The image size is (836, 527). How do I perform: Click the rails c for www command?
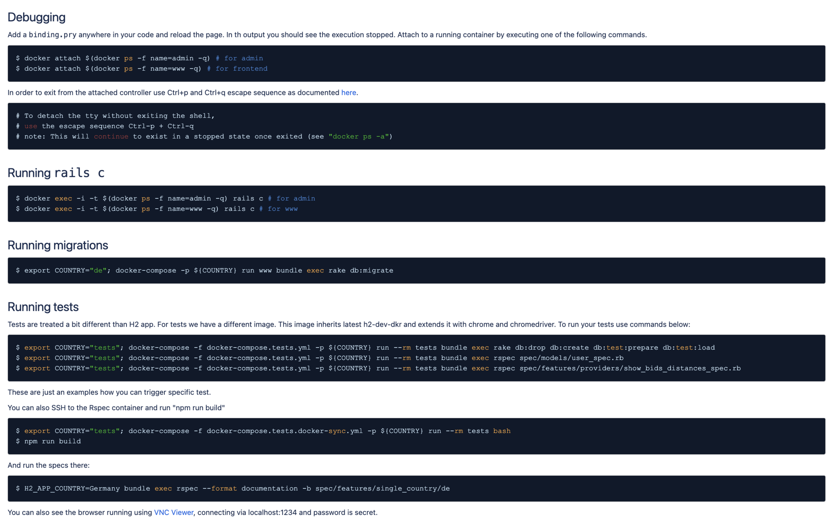157,209
